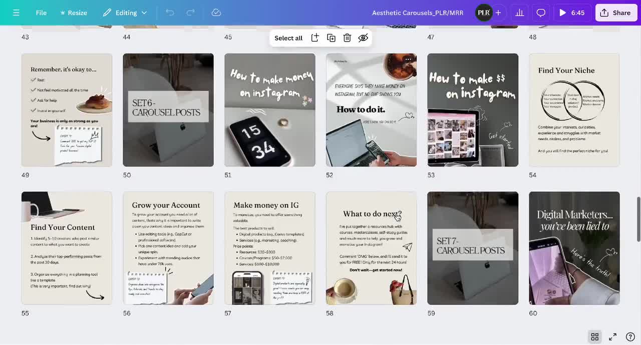Toggle grid view in the bottom corner
The image size is (641, 345).
coord(595,336)
